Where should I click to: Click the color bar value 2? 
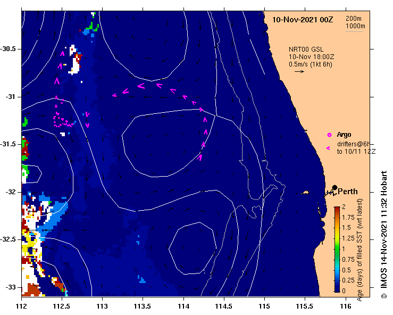coord(344,206)
